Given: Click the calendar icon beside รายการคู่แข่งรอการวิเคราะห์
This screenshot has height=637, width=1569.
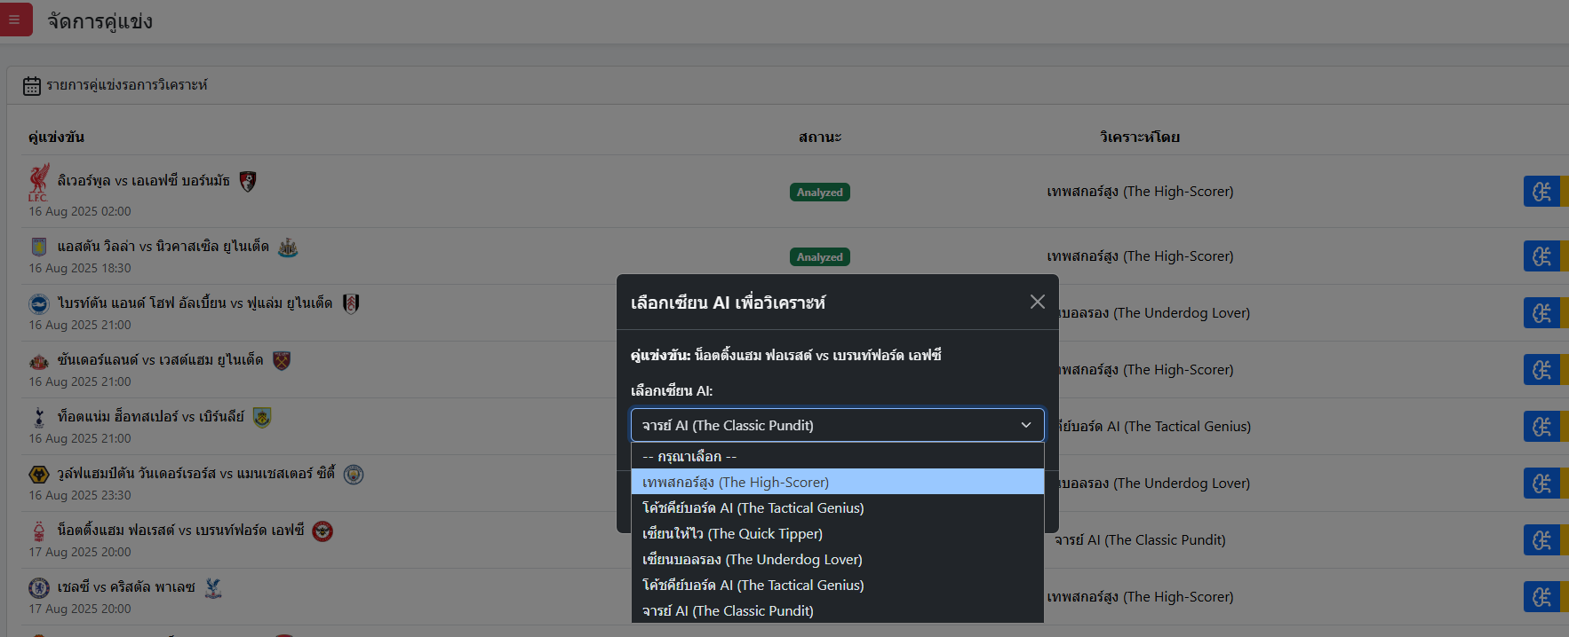Looking at the screenshot, I should point(32,86).
